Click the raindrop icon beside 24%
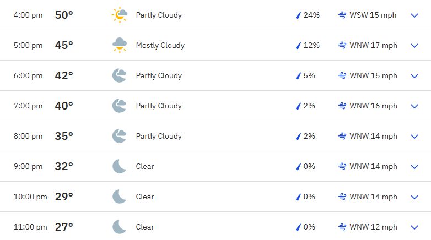Image resolution: width=431 pixels, height=240 pixels. (x=298, y=15)
